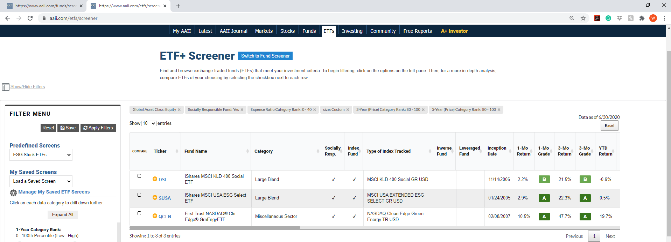Click the site padlock icon in address bar

click(x=44, y=18)
